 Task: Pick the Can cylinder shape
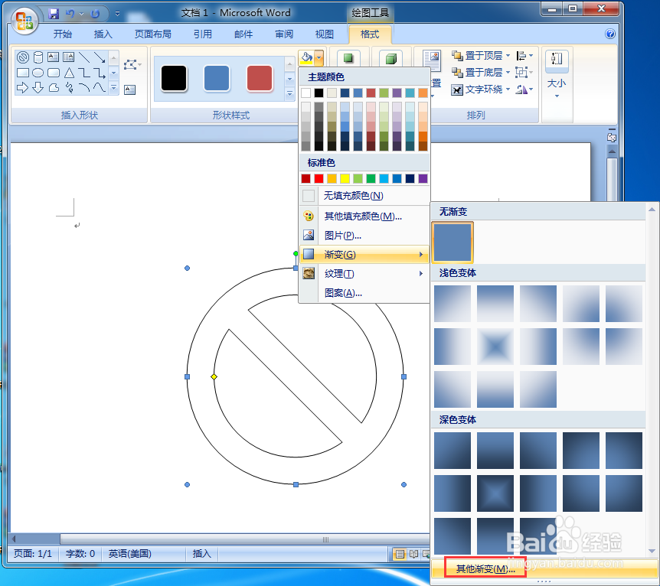click(38, 57)
